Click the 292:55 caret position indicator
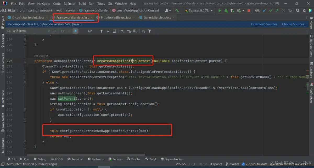Viewport: 314px width, 168px height. click(x=181, y=164)
